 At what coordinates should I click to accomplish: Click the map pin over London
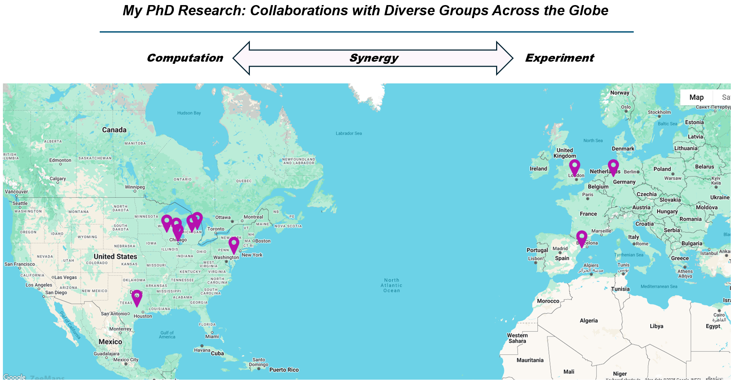[574, 166]
